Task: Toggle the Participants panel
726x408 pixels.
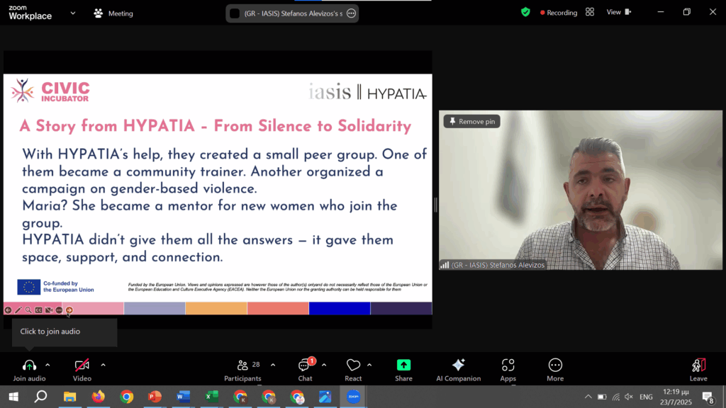Action: (242, 365)
